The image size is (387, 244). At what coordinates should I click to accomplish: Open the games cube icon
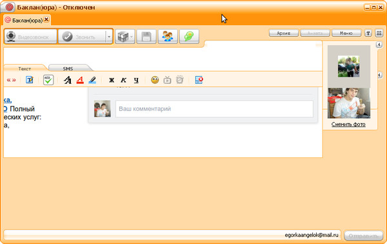pos(123,37)
